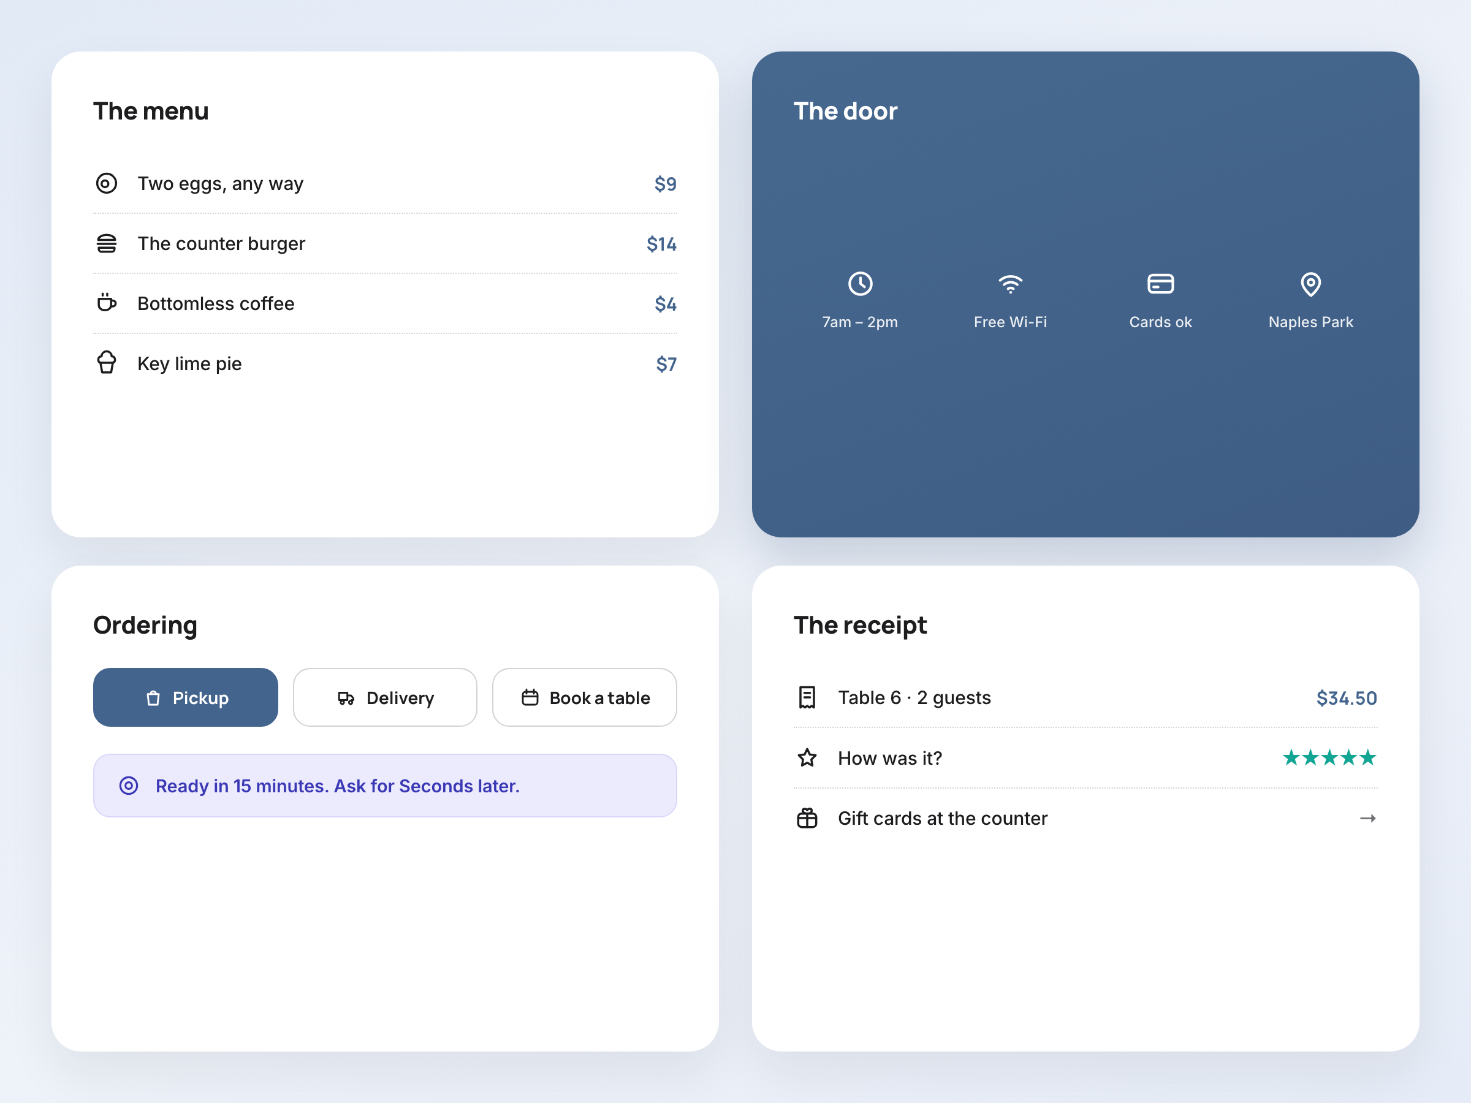This screenshot has width=1471, height=1103.
Task: Click the Two eggs, any way menu item
Action: click(385, 183)
